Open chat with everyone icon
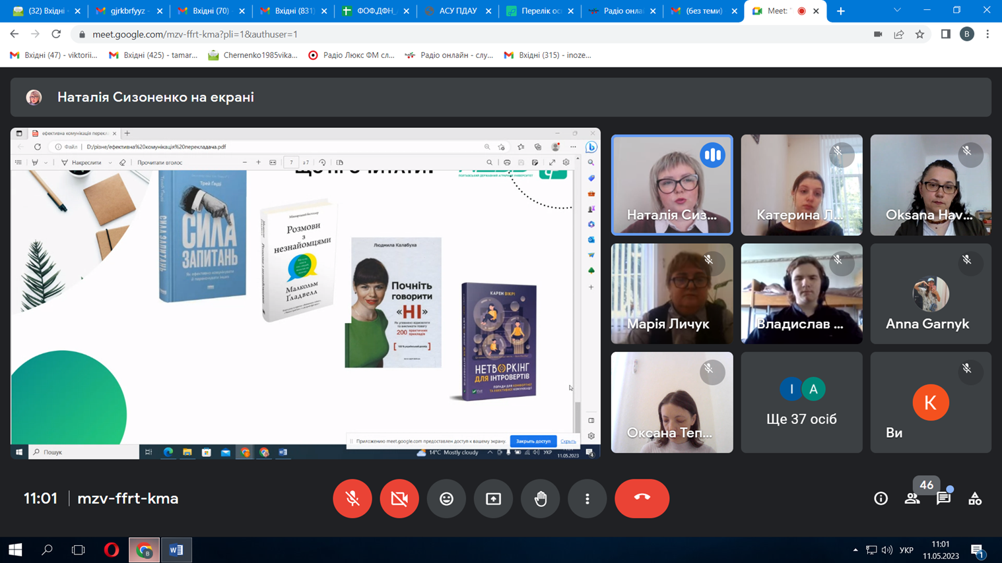This screenshot has width=1002, height=563. pos(943,498)
